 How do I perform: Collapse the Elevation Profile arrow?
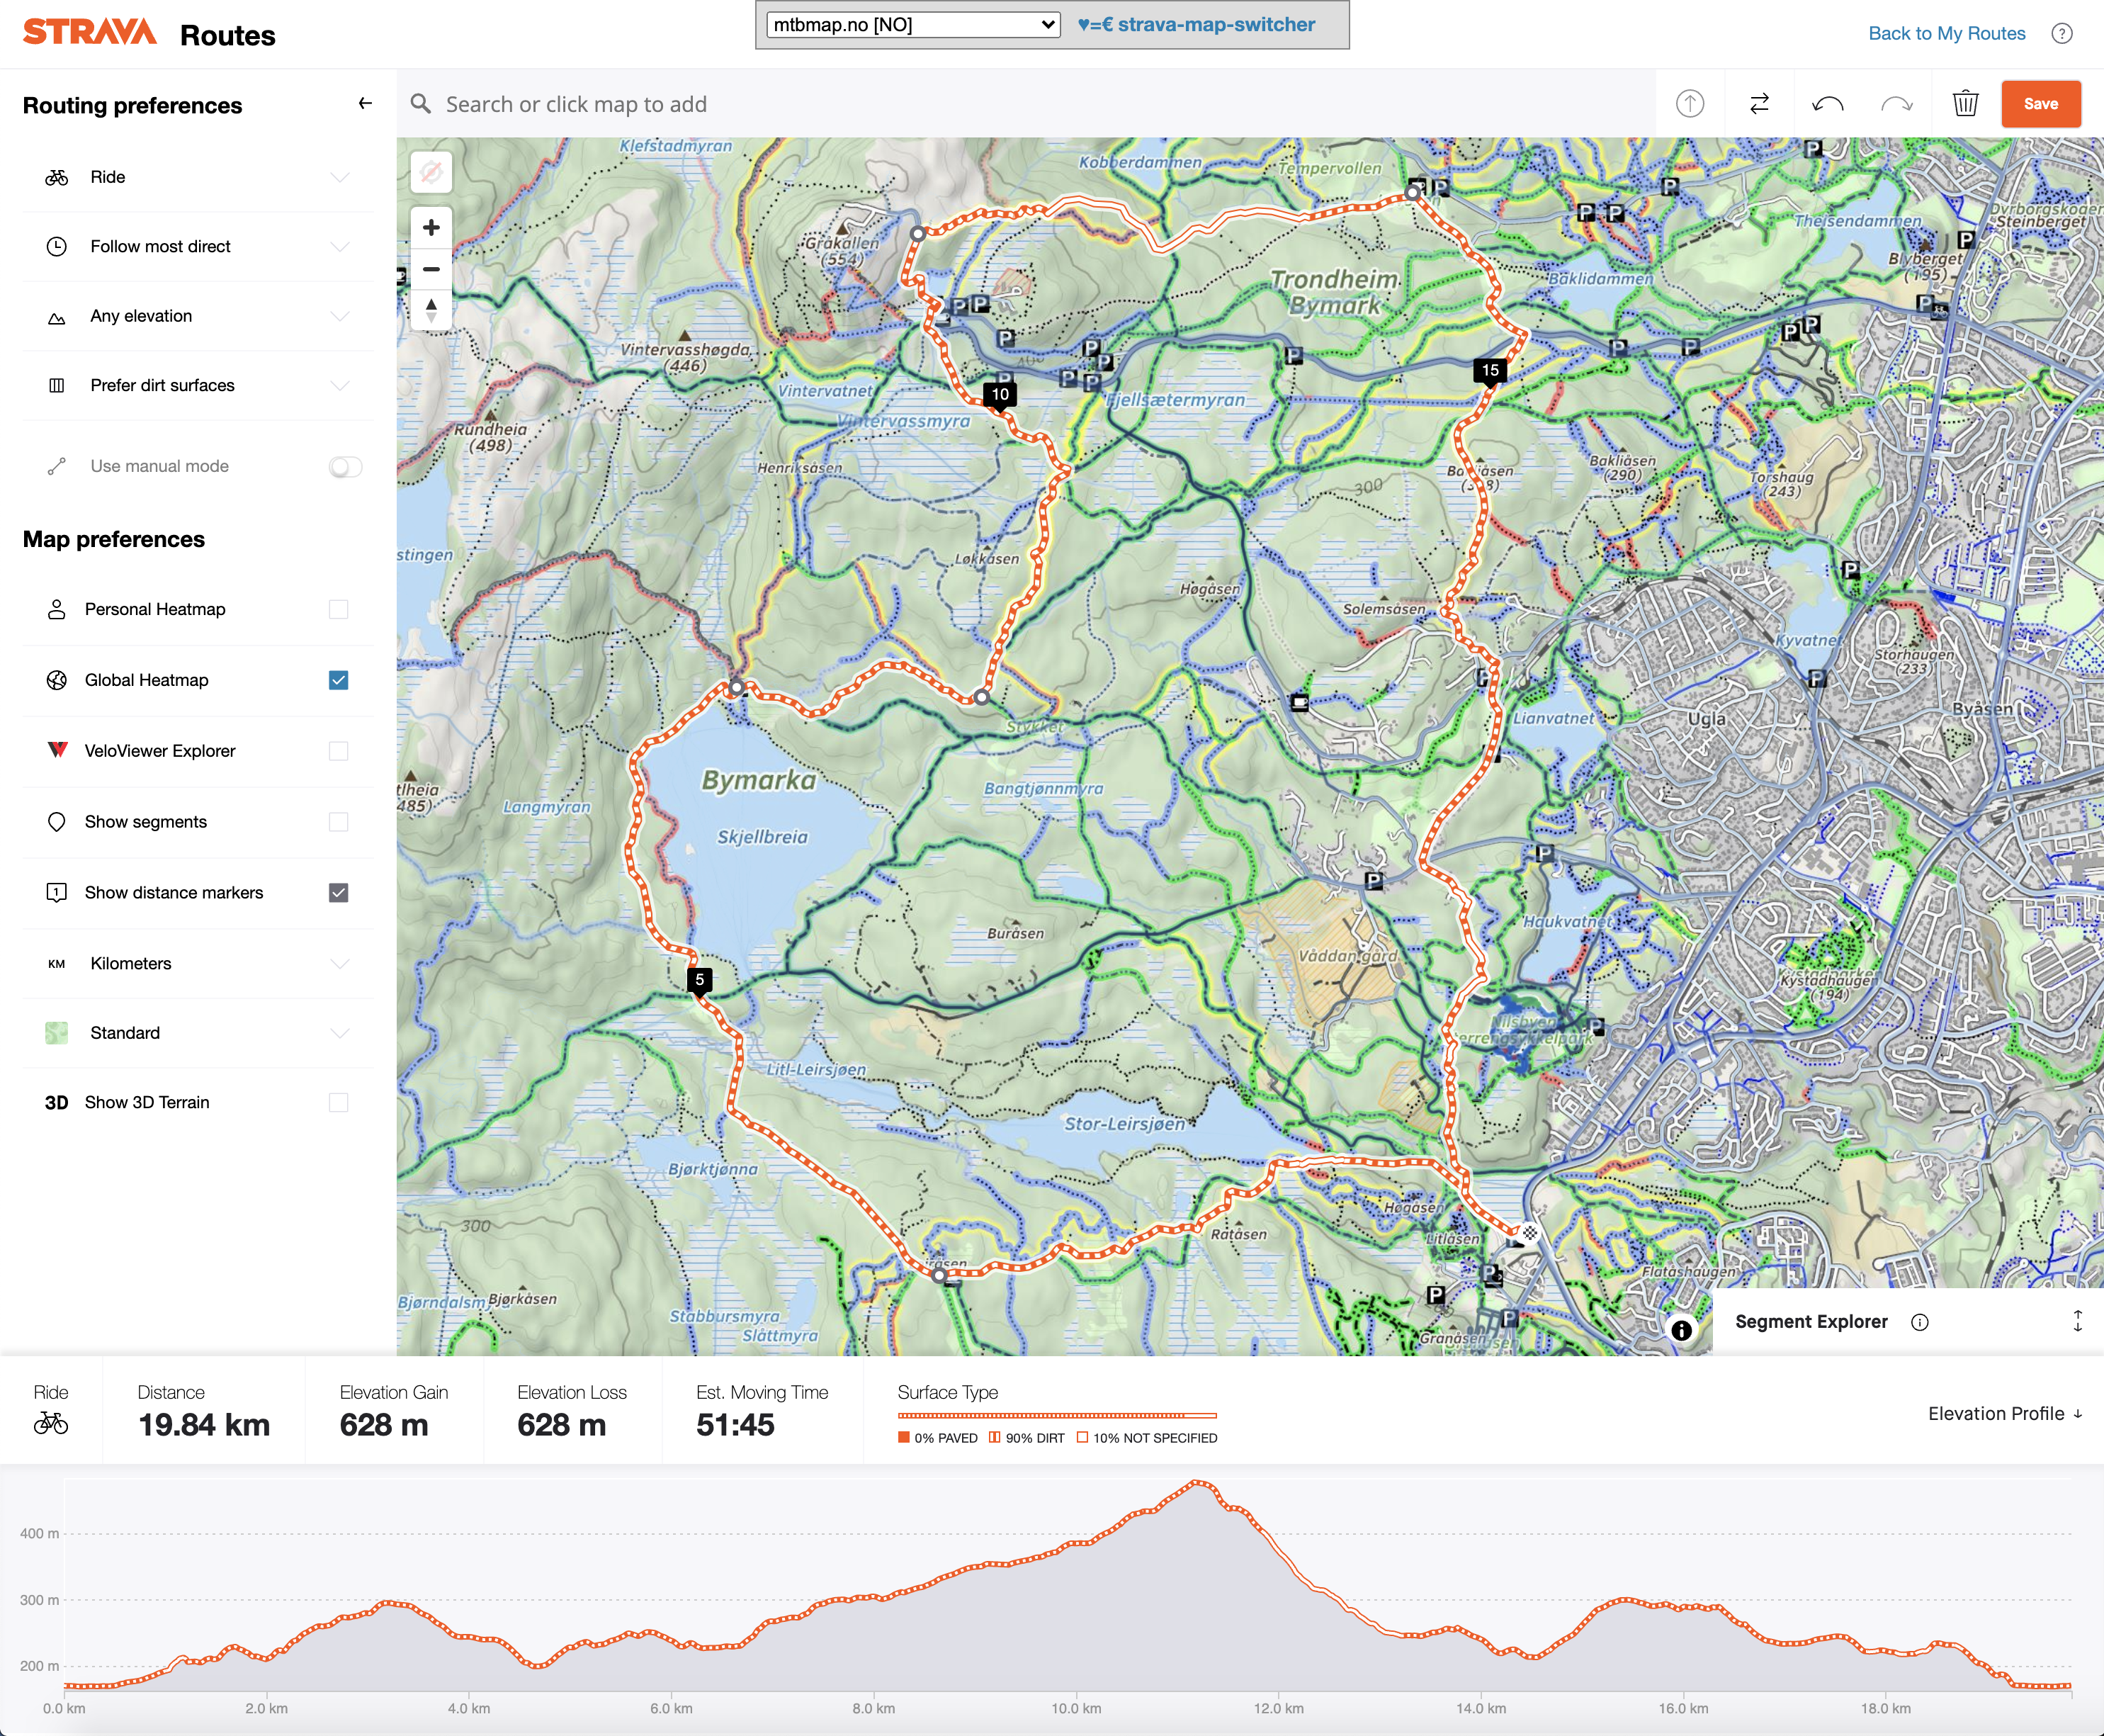coord(2078,1413)
